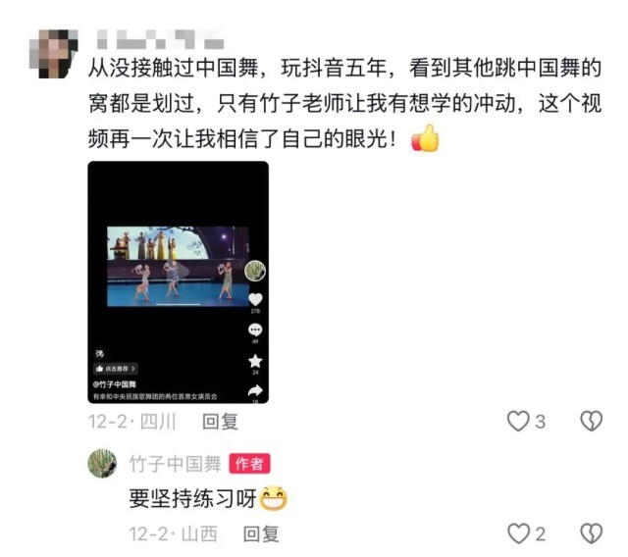Tap star favorite icon in video screenshot
Viewport: 628px width, 557px height.
[255, 361]
